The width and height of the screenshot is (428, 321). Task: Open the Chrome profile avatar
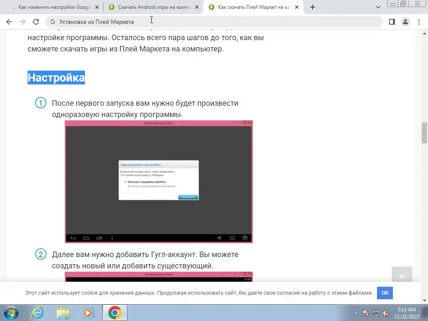point(405,22)
